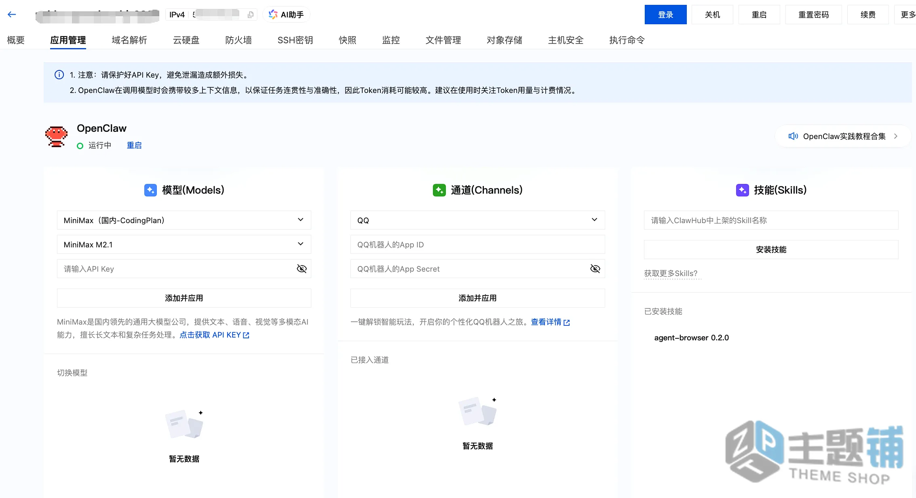Click the OpenClaw lobster app icon

tap(56, 136)
